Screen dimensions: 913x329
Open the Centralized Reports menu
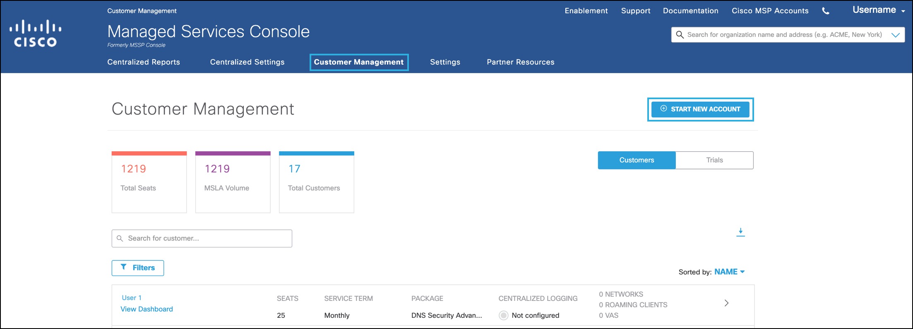[x=144, y=62]
